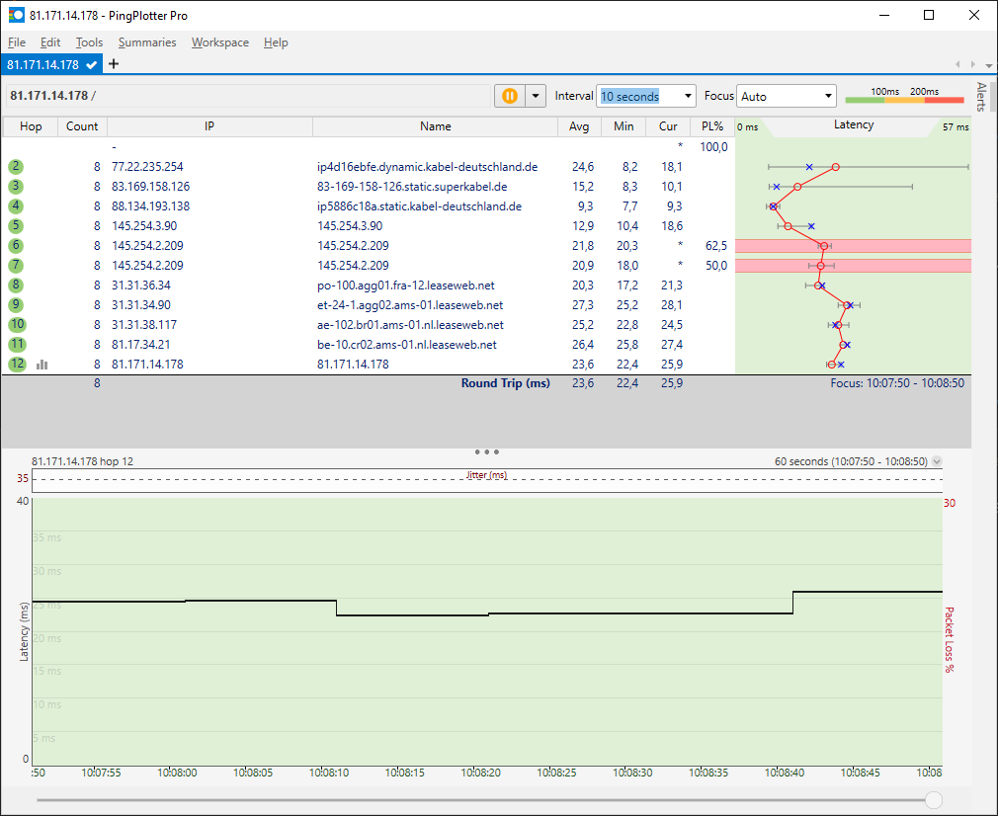Viewport: 998px width, 816px height.
Task: Click the three-dot panel splitter handle
Action: point(487,451)
